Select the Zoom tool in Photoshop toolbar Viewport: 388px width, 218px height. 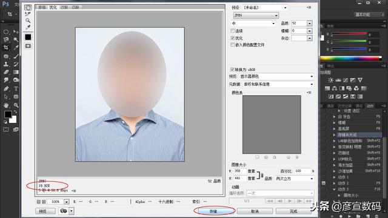tap(16, 105)
